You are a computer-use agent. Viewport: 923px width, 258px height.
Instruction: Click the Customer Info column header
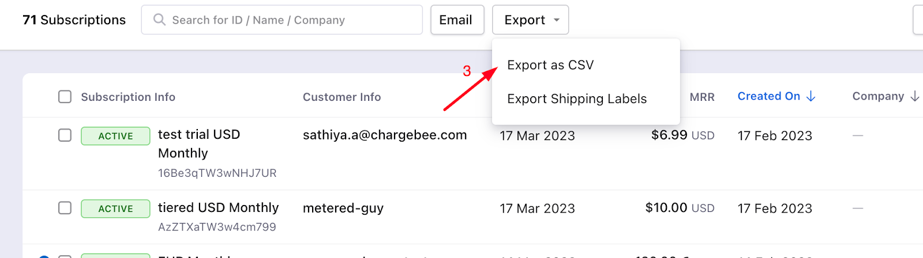click(x=342, y=97)
